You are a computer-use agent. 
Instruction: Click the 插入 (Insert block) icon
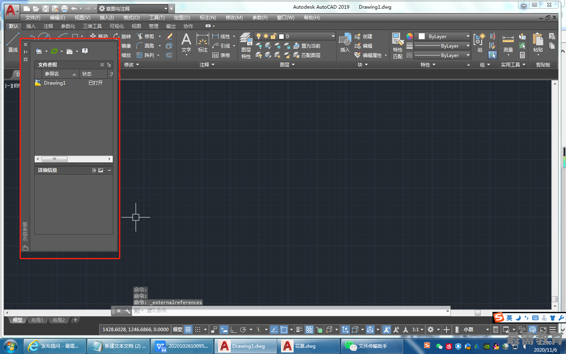coord(345,43)
